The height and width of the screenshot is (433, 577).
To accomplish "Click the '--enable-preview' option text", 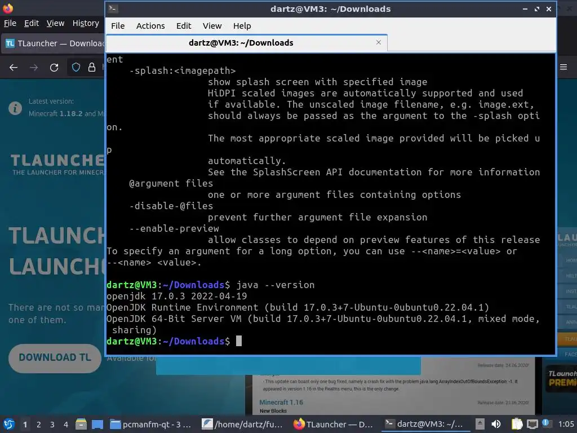I will [x=174, y=229].
